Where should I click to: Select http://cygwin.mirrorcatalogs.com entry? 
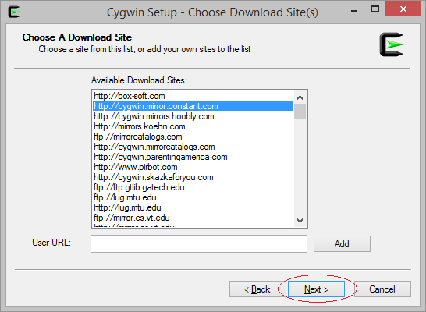[x=193, y=147]
